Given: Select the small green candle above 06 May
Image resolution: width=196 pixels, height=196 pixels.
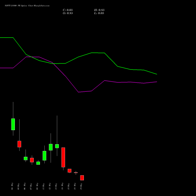Looking at the screenshot, I should click(25, 158).
